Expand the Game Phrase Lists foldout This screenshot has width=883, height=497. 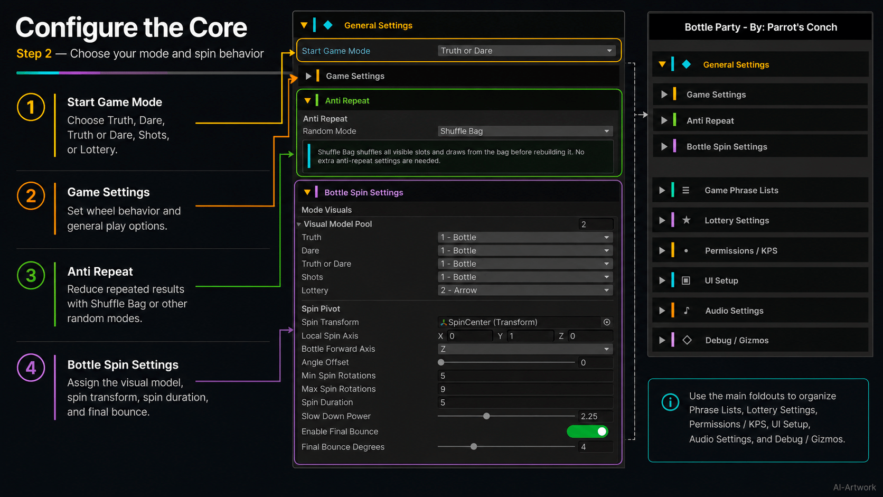(x=662, y=190)
